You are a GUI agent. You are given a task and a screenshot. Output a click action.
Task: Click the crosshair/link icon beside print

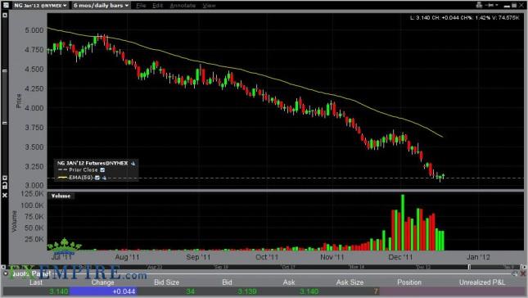pos(490,5)
